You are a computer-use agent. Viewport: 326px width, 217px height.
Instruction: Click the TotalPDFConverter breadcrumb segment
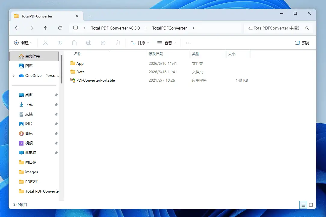click(x=169, y=28)
